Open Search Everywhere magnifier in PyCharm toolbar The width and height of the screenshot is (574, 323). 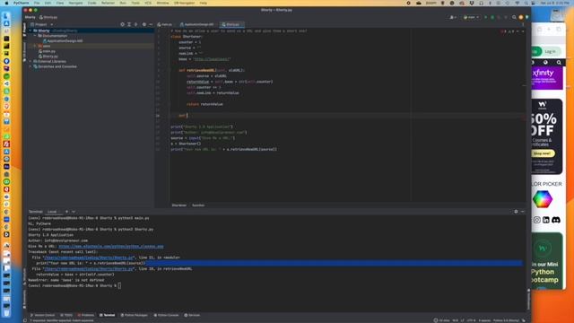click(514, 17)
